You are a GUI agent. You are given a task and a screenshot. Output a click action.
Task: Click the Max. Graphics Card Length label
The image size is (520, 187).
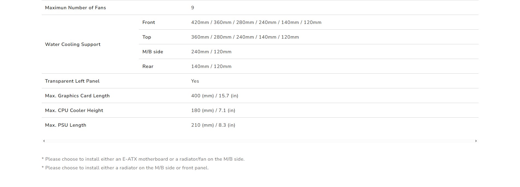[x=77, y=96]
